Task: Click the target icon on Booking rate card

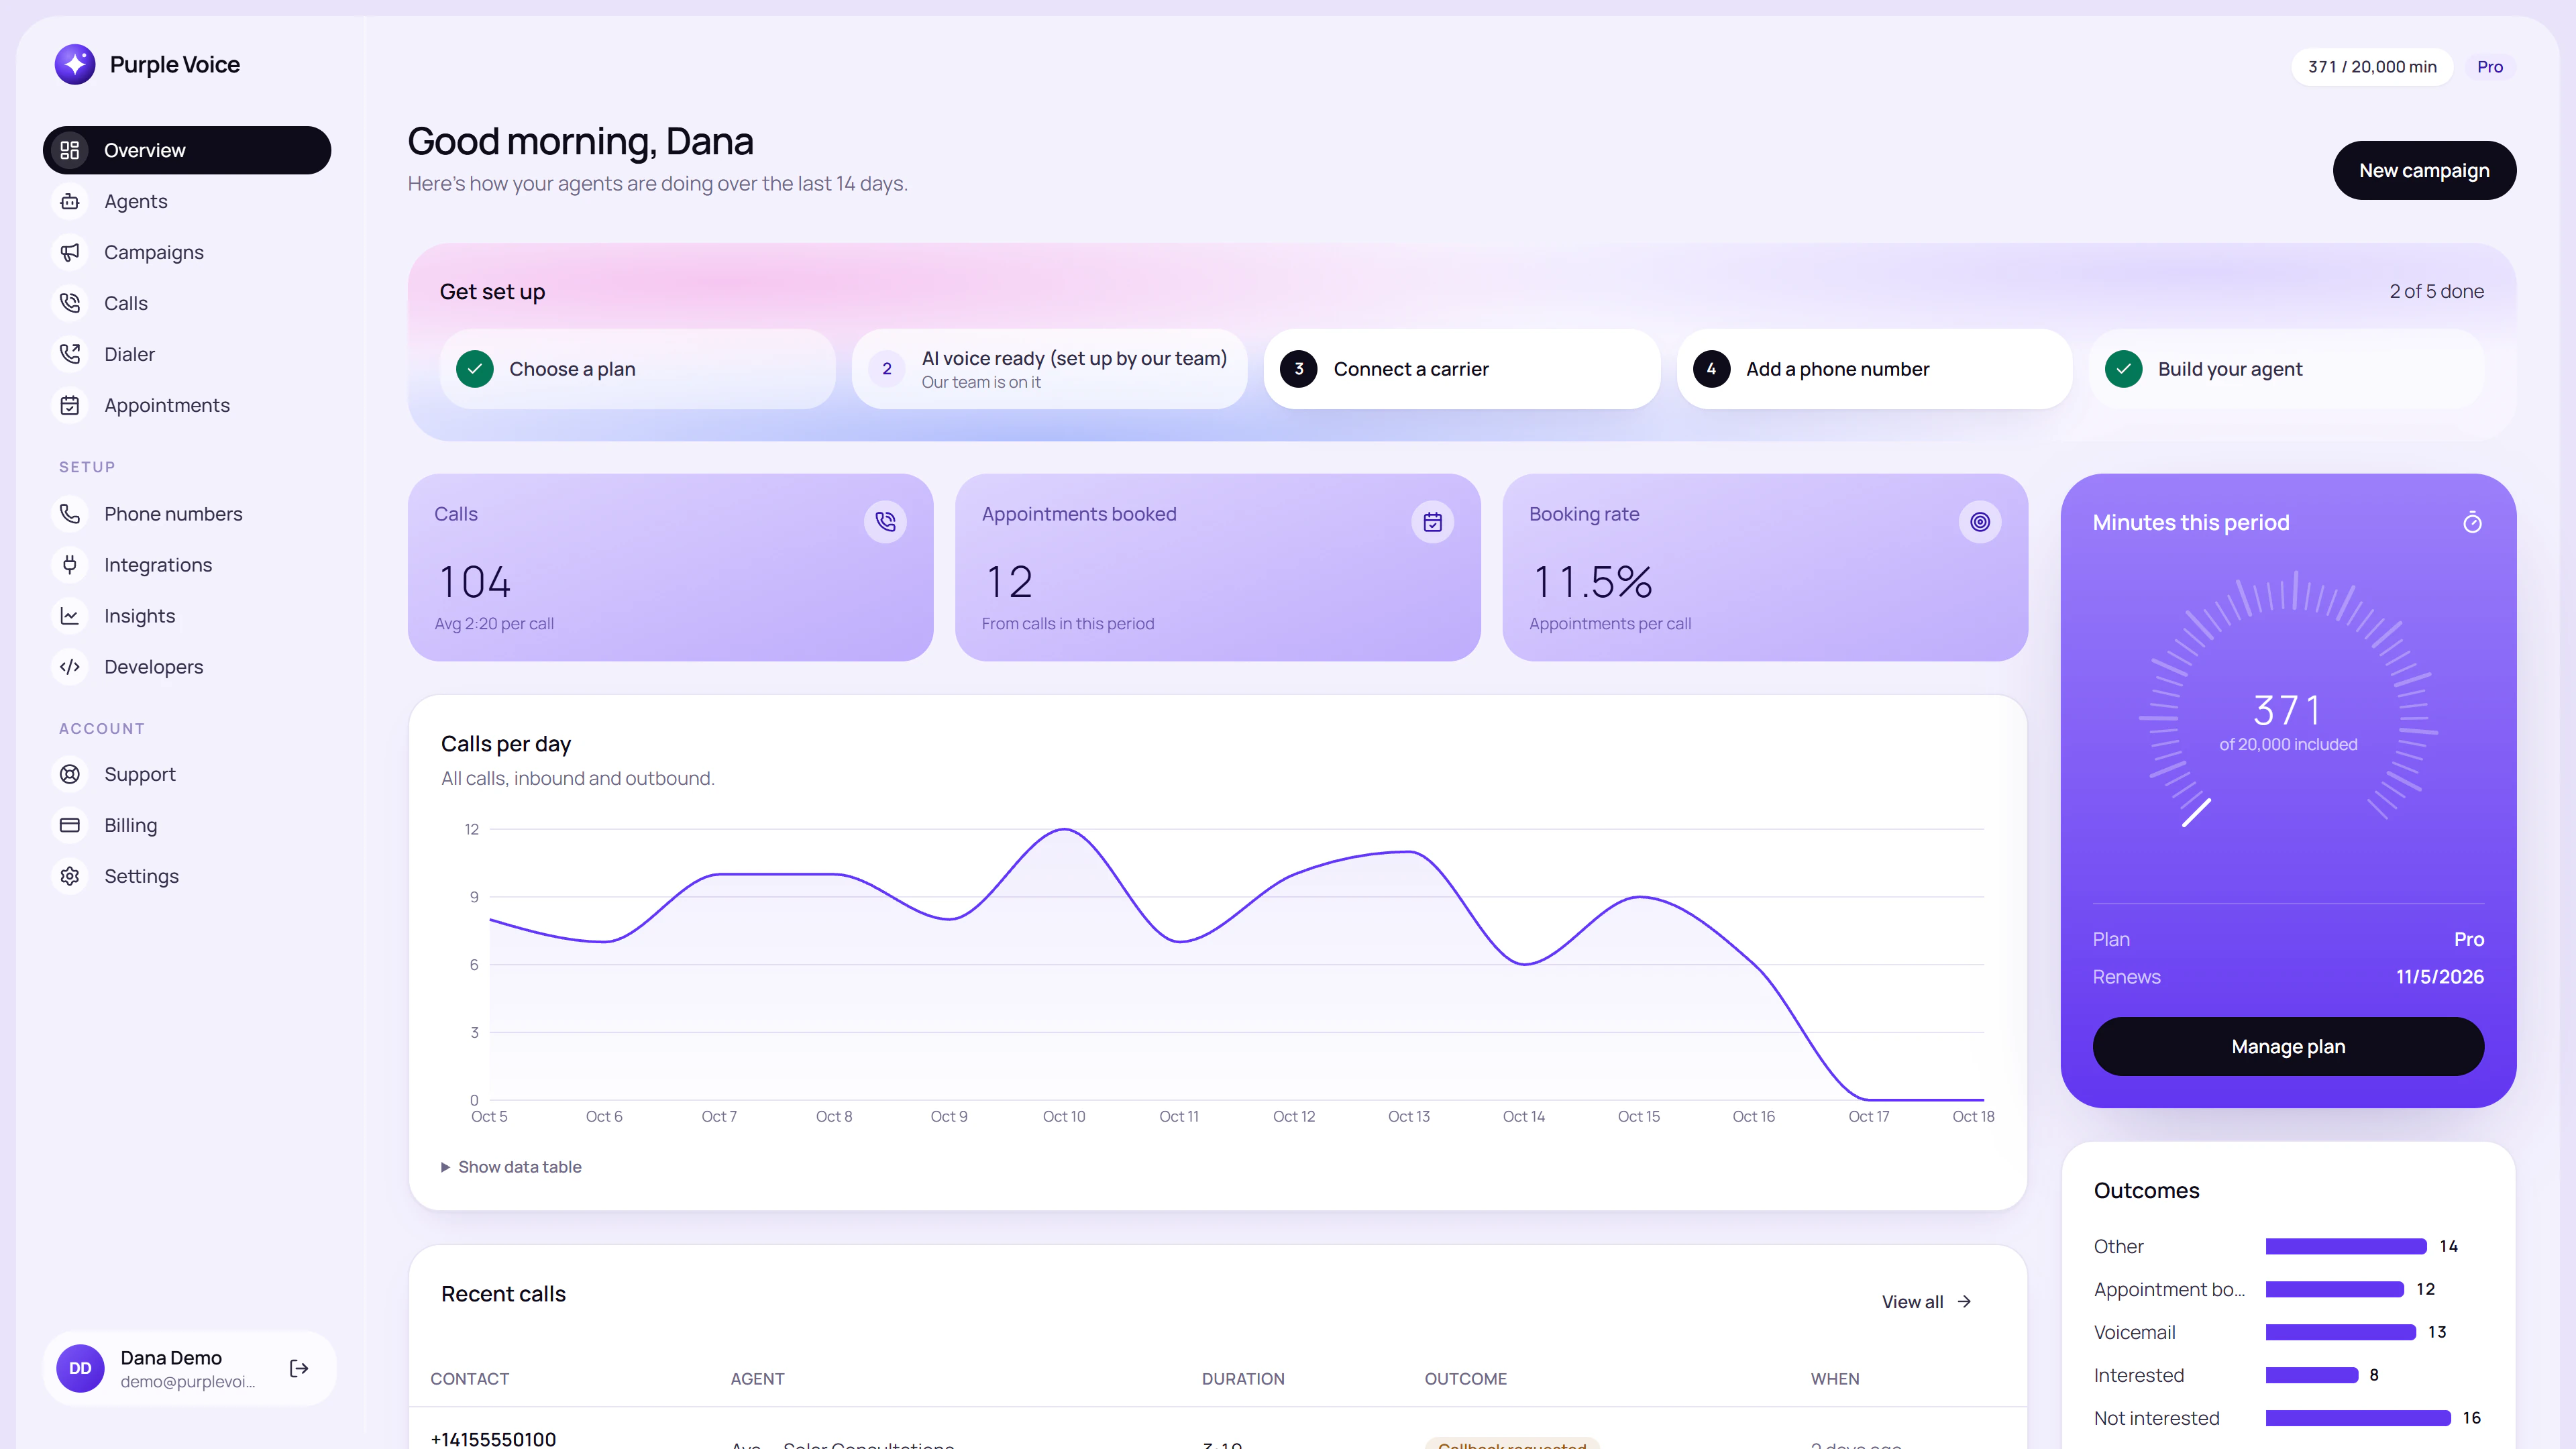Action: coord(1980,521)
